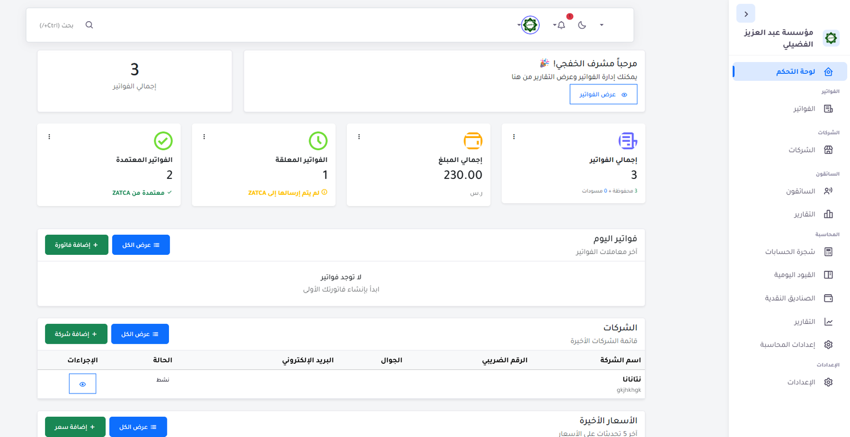
Task: Click the line chart icon in المحاسبة section
Action: (x=828, y=322)
